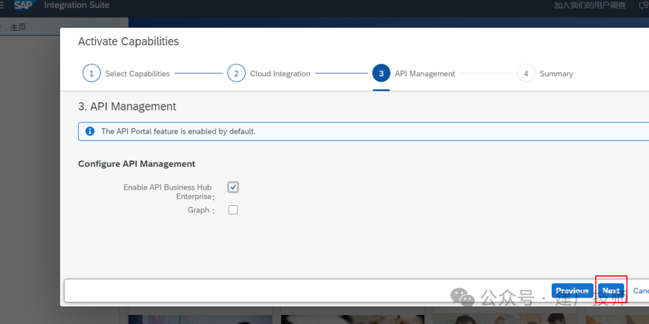649x324 pixels.
Task: Click the Configure API Management heading
Action: (136, 164)
